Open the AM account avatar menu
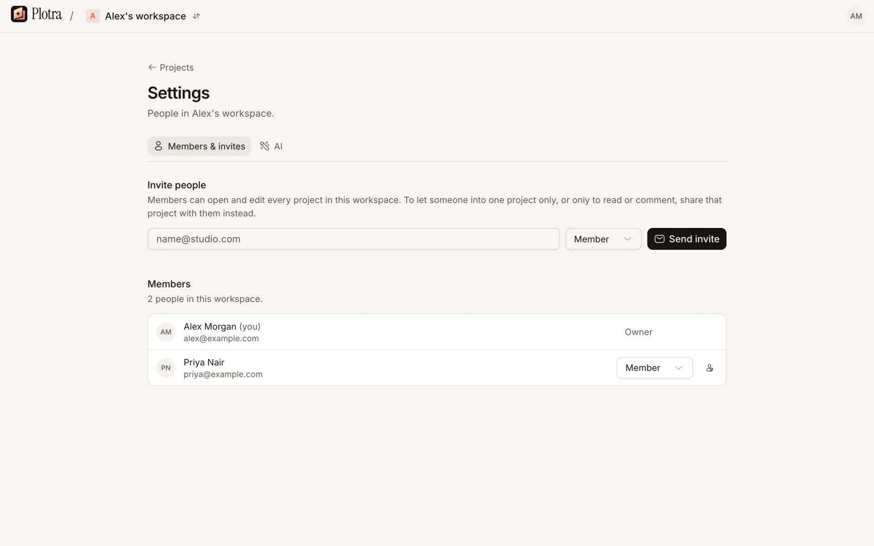Viewport: 874px width, 546px height. pyautogui.click(x=856, y=16)
